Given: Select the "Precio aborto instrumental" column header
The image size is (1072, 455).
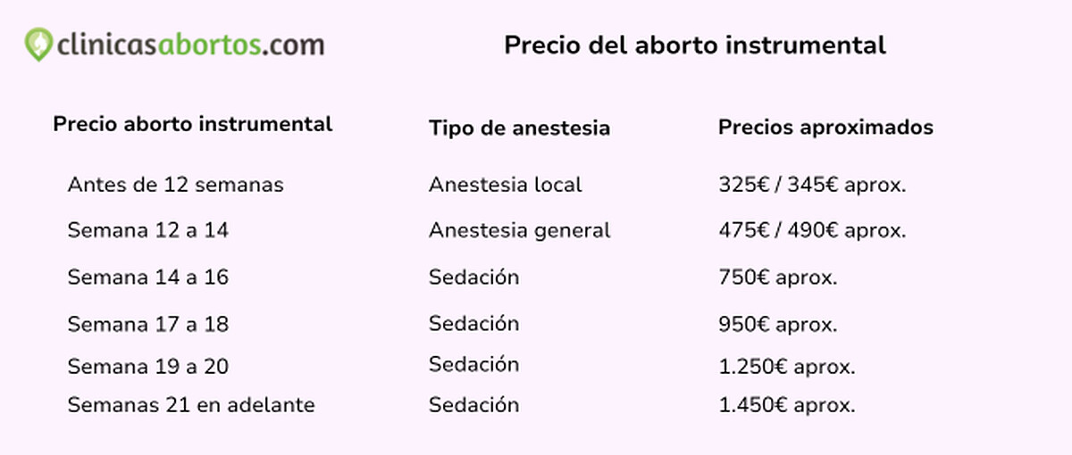Looking at the screenshot, I should (x=192, y=124).
